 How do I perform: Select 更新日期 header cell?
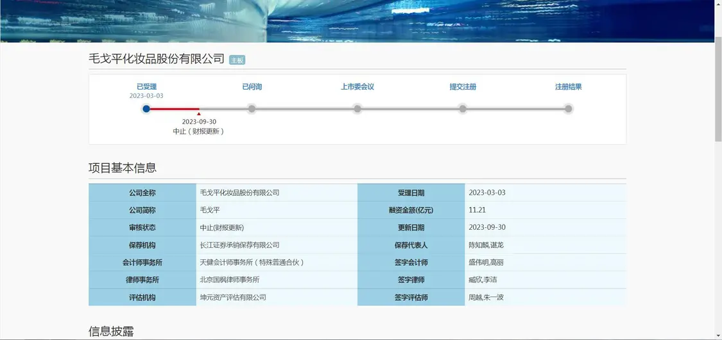point(411,227)
